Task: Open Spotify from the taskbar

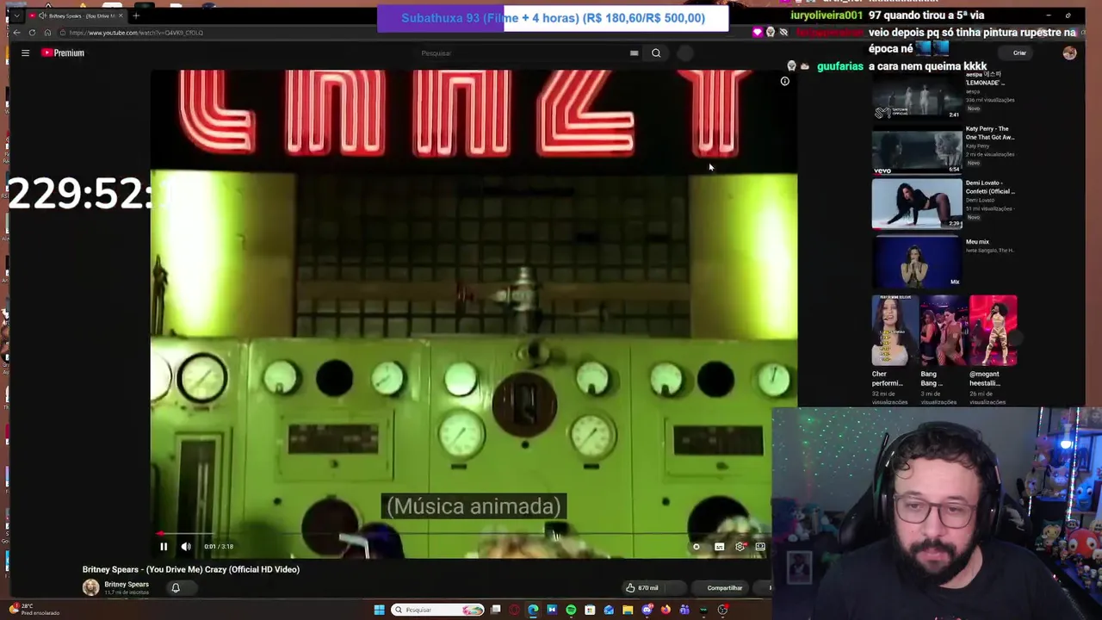Action: click(571, 610)
